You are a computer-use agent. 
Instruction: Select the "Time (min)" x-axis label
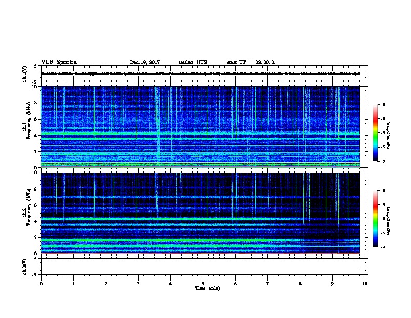point(208,288)
